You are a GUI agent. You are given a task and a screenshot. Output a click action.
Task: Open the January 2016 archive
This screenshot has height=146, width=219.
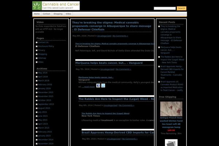click(44, 88)
